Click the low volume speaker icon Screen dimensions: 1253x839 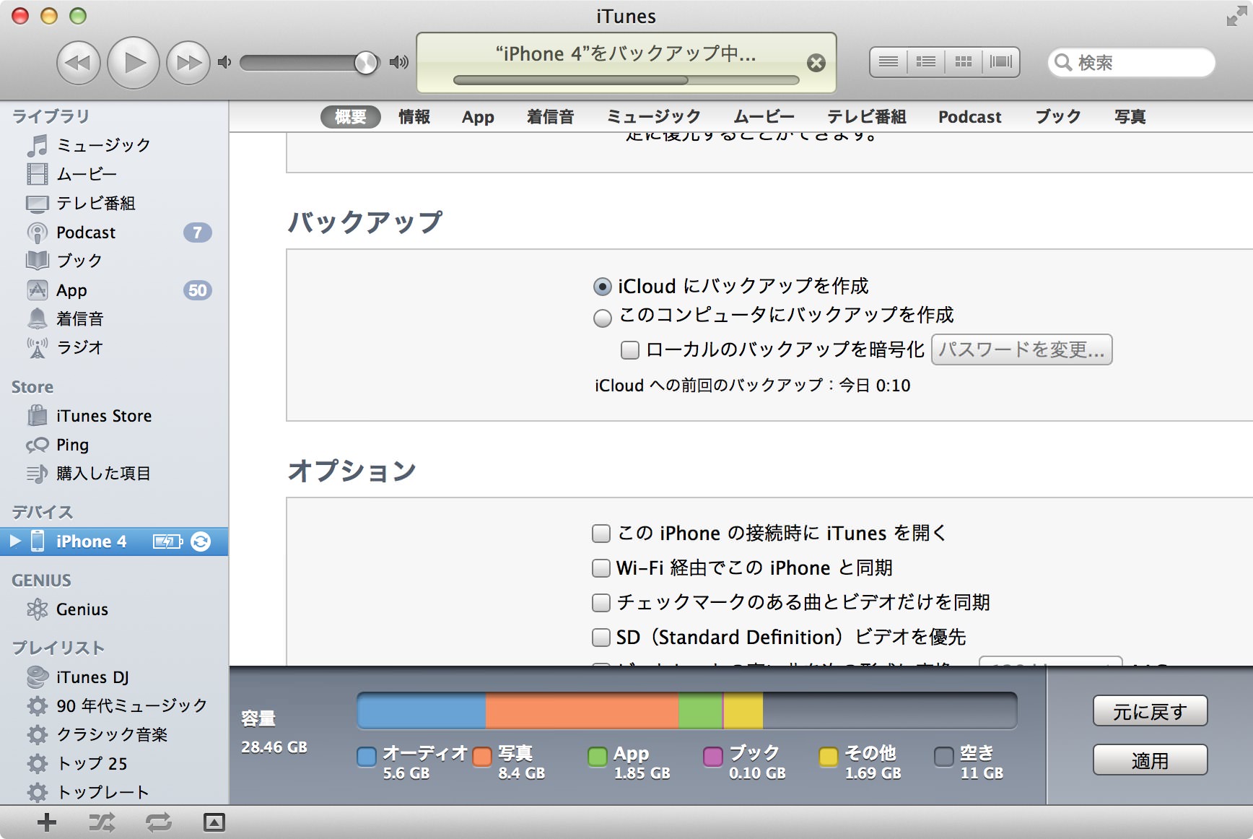pyautogui.click(x=224, y=62)
